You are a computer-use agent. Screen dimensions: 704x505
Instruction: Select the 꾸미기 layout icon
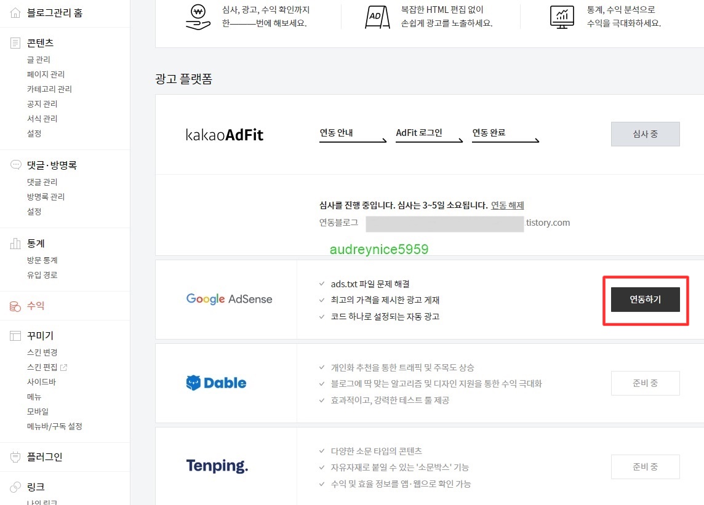15,336
